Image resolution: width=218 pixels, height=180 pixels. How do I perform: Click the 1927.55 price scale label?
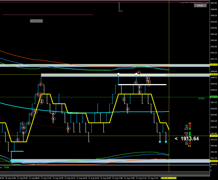pyautogui.click(x=214, y=3)
